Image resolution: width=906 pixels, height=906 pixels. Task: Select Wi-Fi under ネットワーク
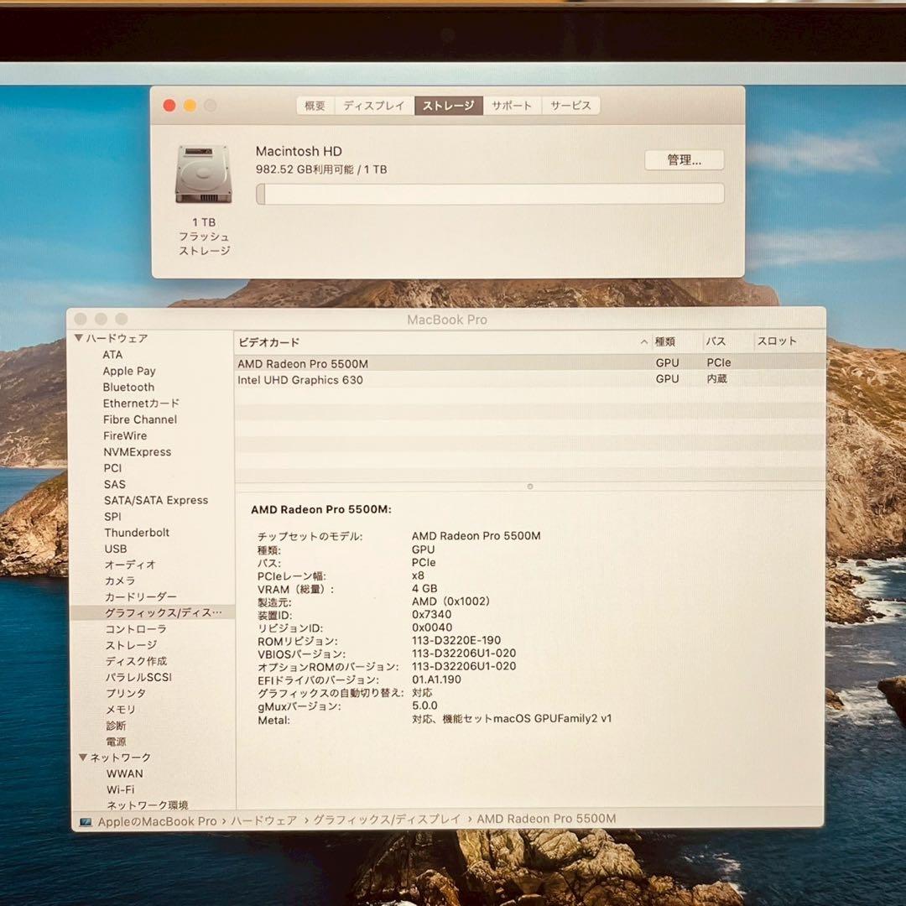tap(121, 789)
